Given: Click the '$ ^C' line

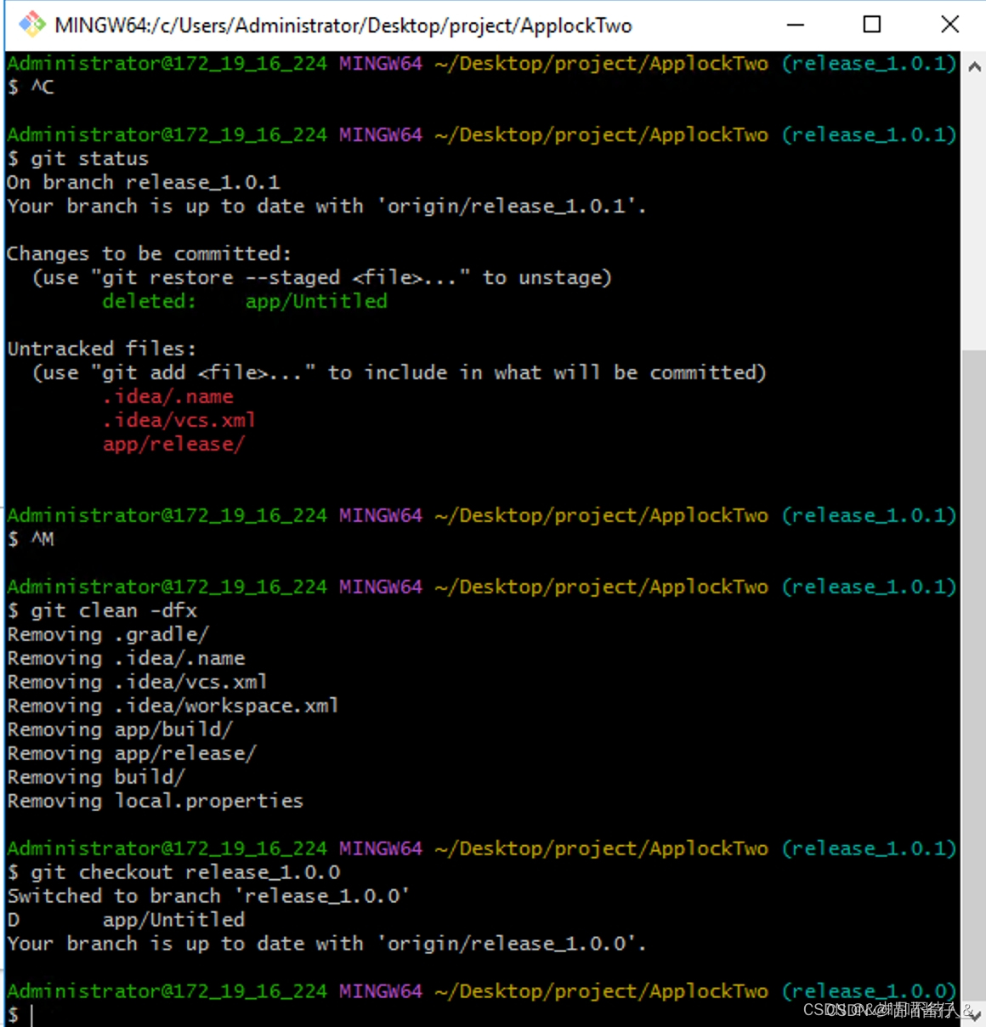Looking at the screenshot, I should click(31, 88).
